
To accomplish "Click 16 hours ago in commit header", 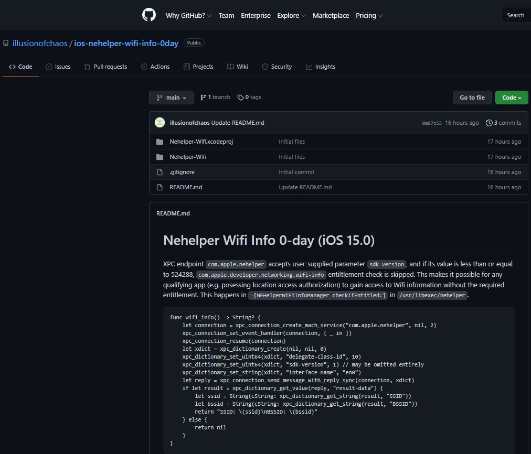I will pos(462,123).
